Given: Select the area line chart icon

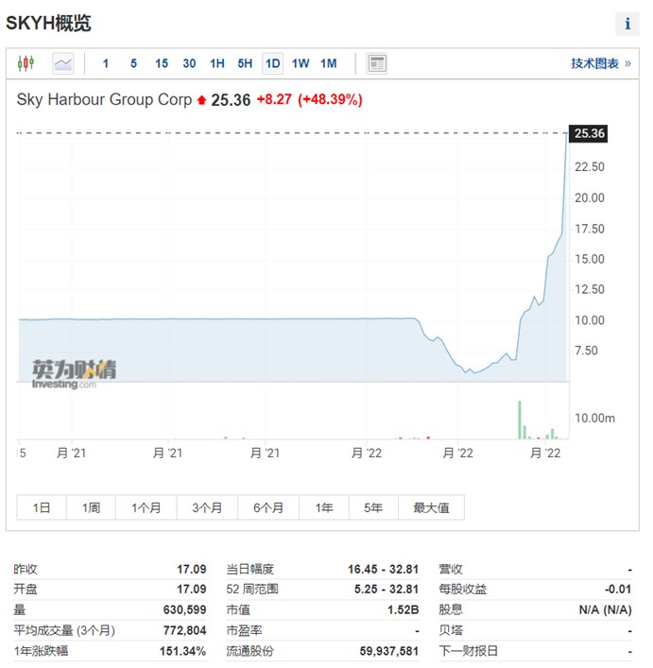Looking at the screenshot, I should [x=63, y=64].
